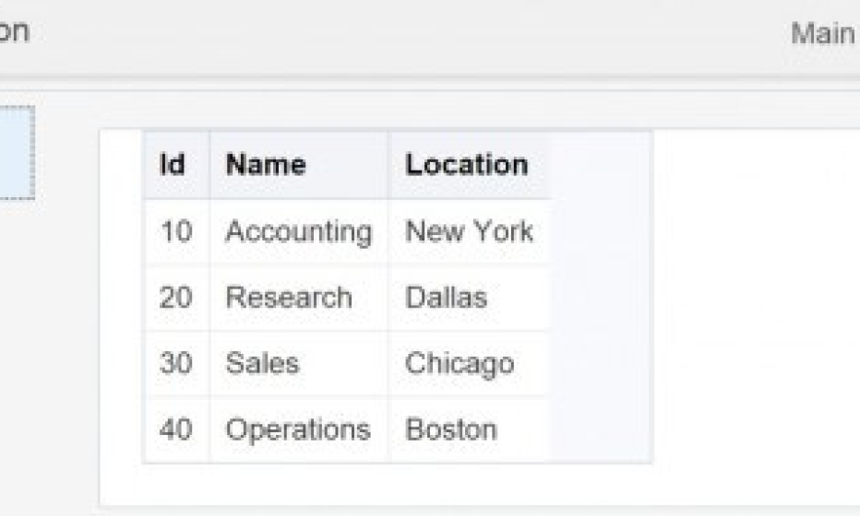Click the blank cell right of Boston

[601, 429]
